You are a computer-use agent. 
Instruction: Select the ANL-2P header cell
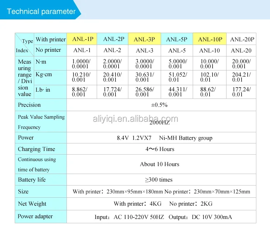[113, 39]
